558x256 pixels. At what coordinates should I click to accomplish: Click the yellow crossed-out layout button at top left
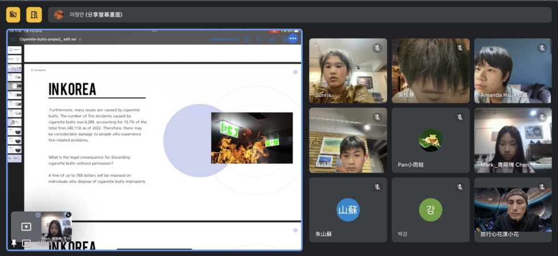(x=13, y=14)
